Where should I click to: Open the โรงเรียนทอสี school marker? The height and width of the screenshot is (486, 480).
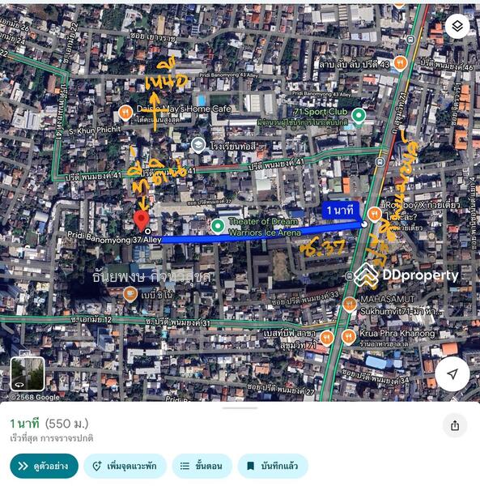198,146
